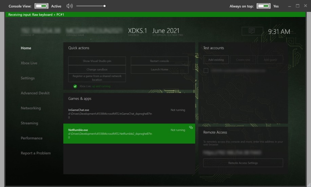Screen dimensions: 311x187
Task: Minimize the console window
Action: click(x=290, y=6)
